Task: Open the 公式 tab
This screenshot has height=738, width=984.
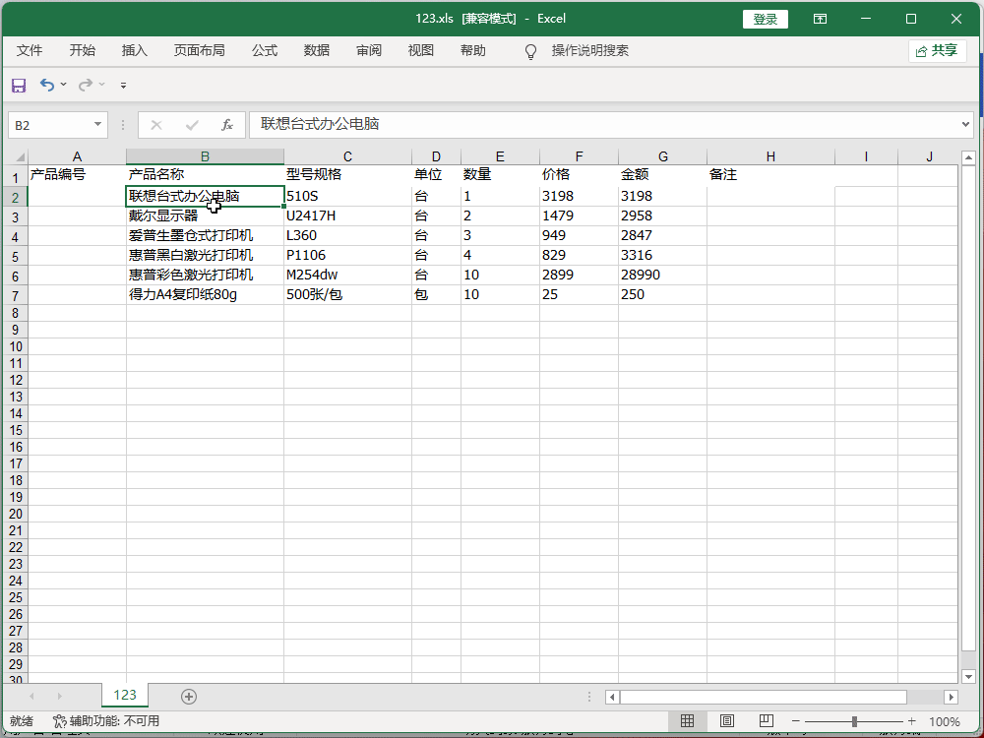Action: (x=265, y=51)
